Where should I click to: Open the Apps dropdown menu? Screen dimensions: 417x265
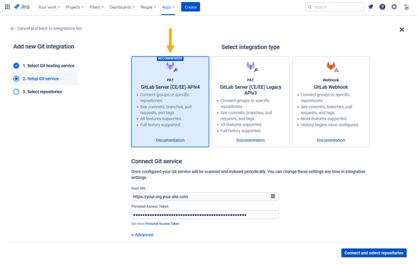pyautogui.click(x=168, y=7)
